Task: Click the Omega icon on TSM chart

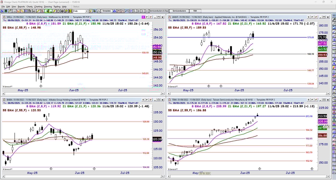Action: click(169, 100)
